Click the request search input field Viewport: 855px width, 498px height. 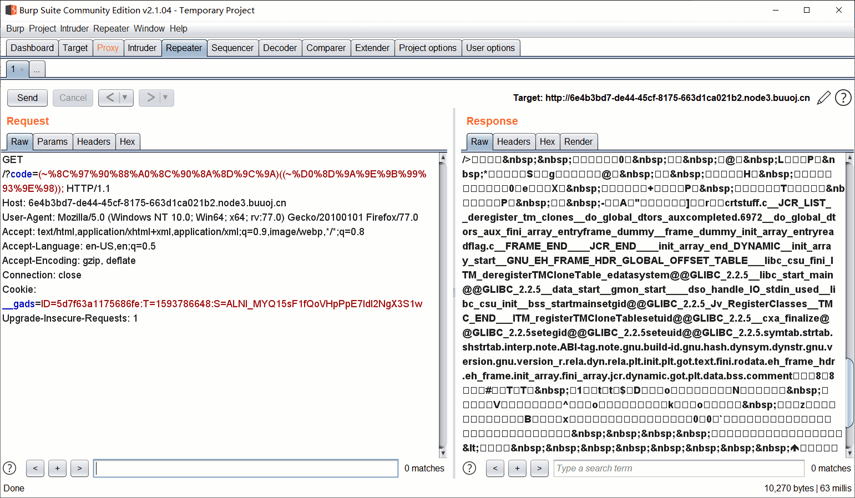[x=246, y=468]
